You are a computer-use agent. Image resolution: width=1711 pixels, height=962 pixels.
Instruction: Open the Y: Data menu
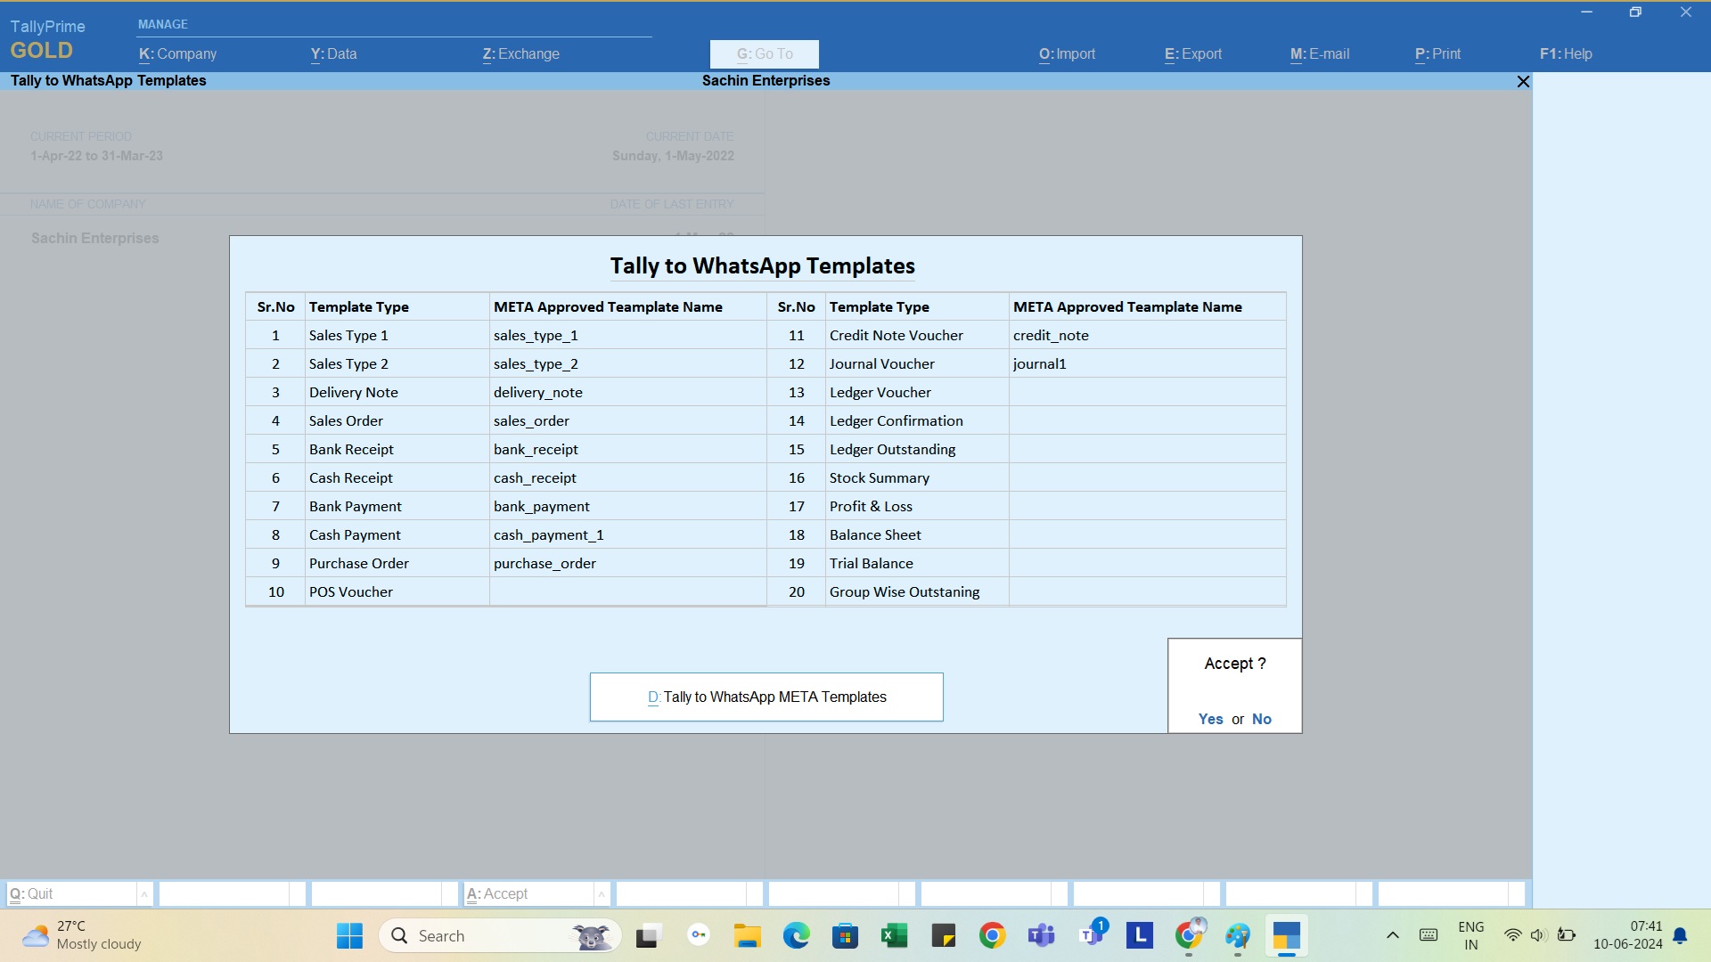[334, 53]
